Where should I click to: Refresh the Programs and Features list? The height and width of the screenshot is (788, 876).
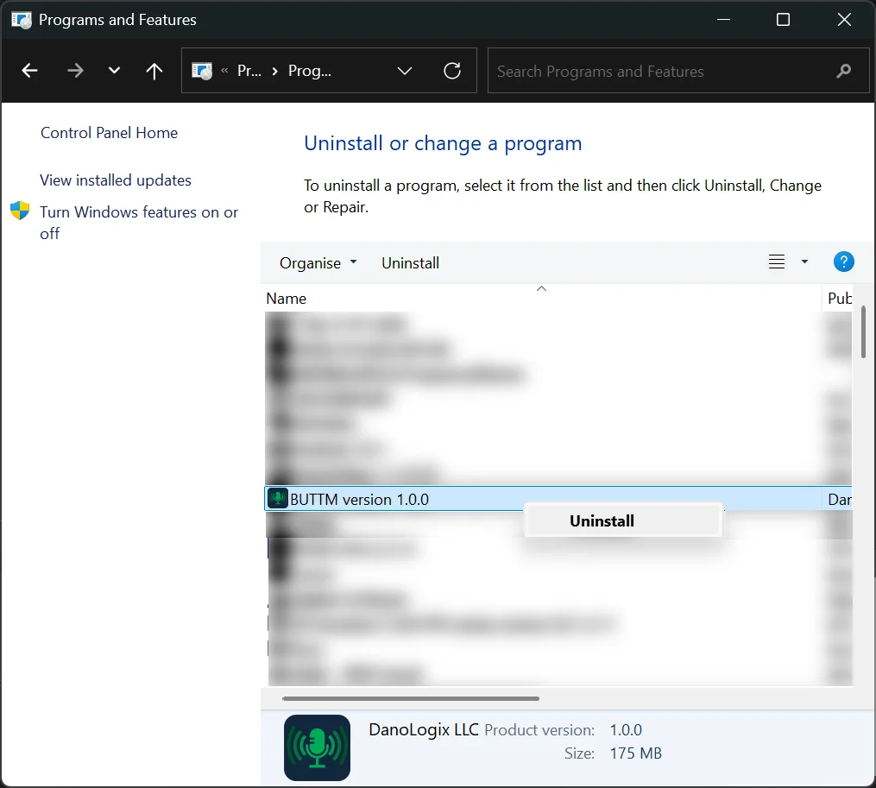[x=452, y=71]
